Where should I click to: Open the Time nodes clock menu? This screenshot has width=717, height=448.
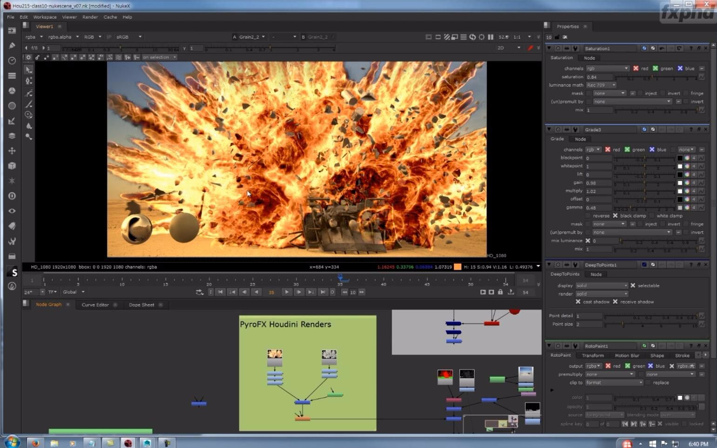[x=12, y=61]
